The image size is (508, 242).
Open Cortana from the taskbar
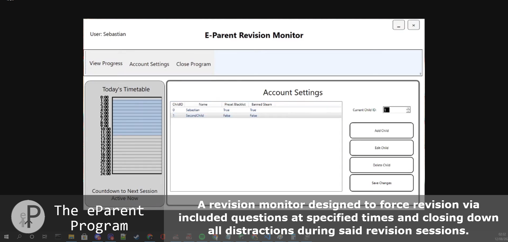[32, 236]
